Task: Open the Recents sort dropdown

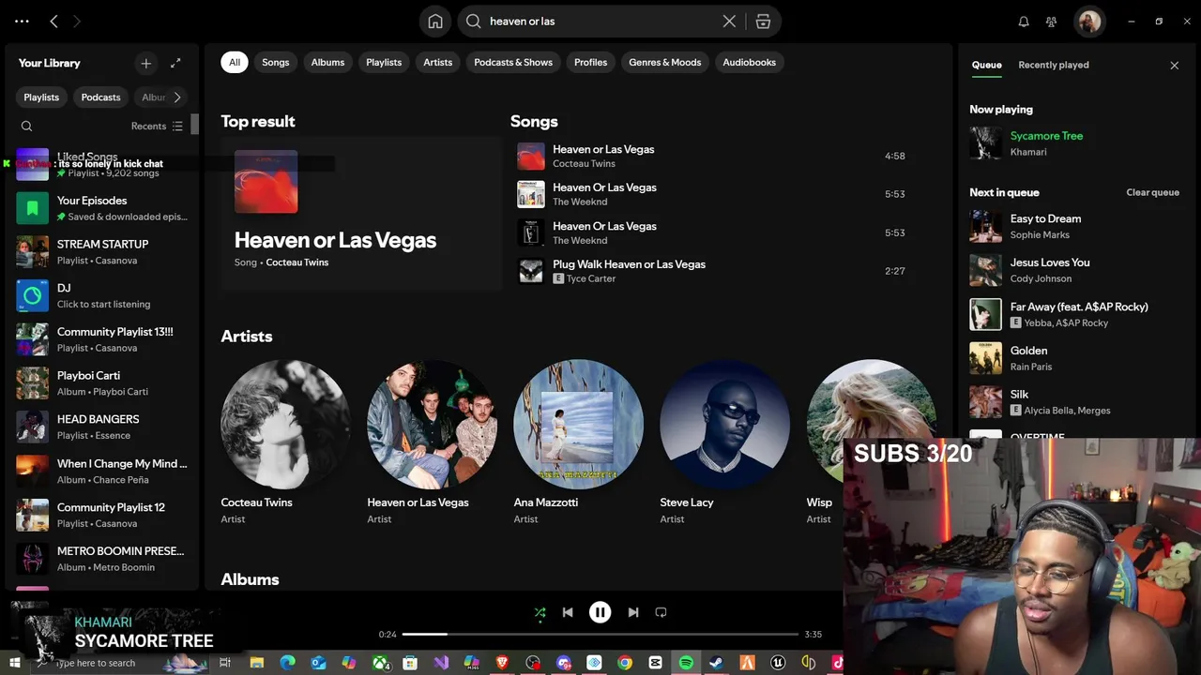Action: [158, 126]
